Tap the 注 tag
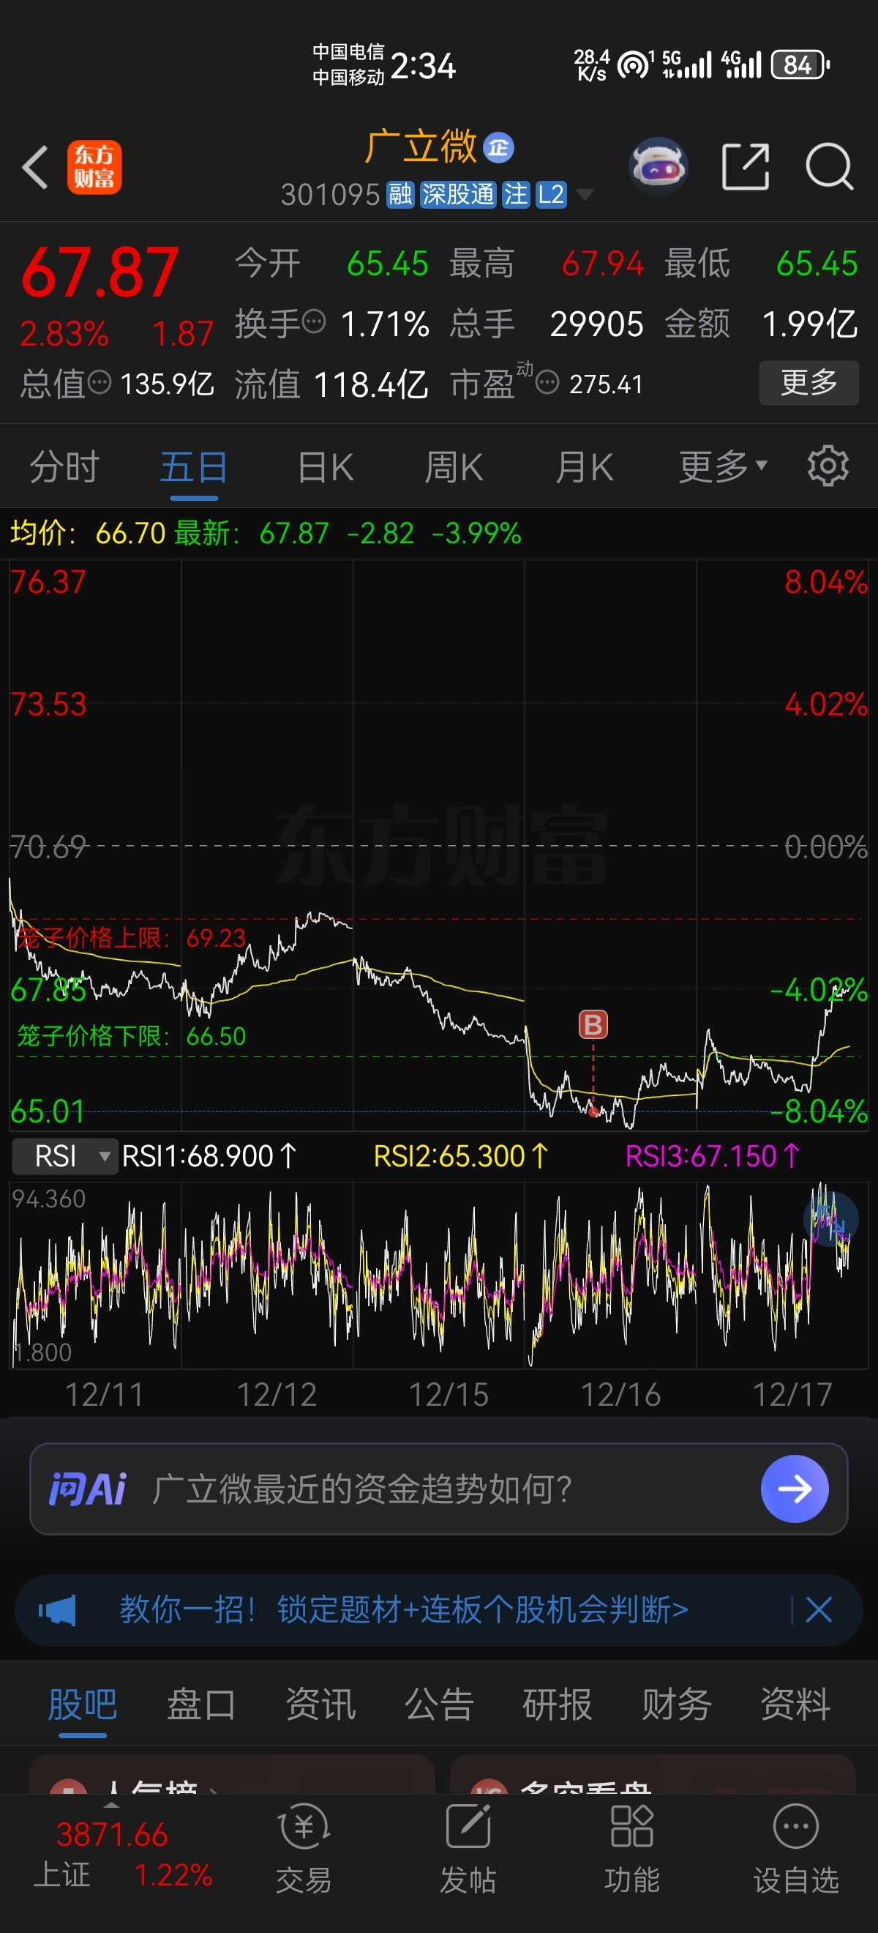 tap(516, 194)
